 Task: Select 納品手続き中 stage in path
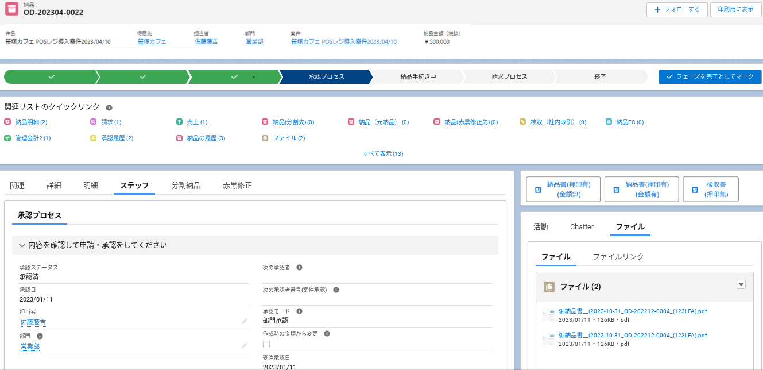tap(418, 76)
